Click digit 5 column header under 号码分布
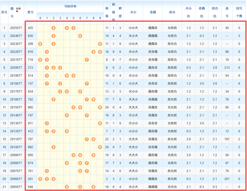Screen dimensions: 247x191 click(73, 18)
